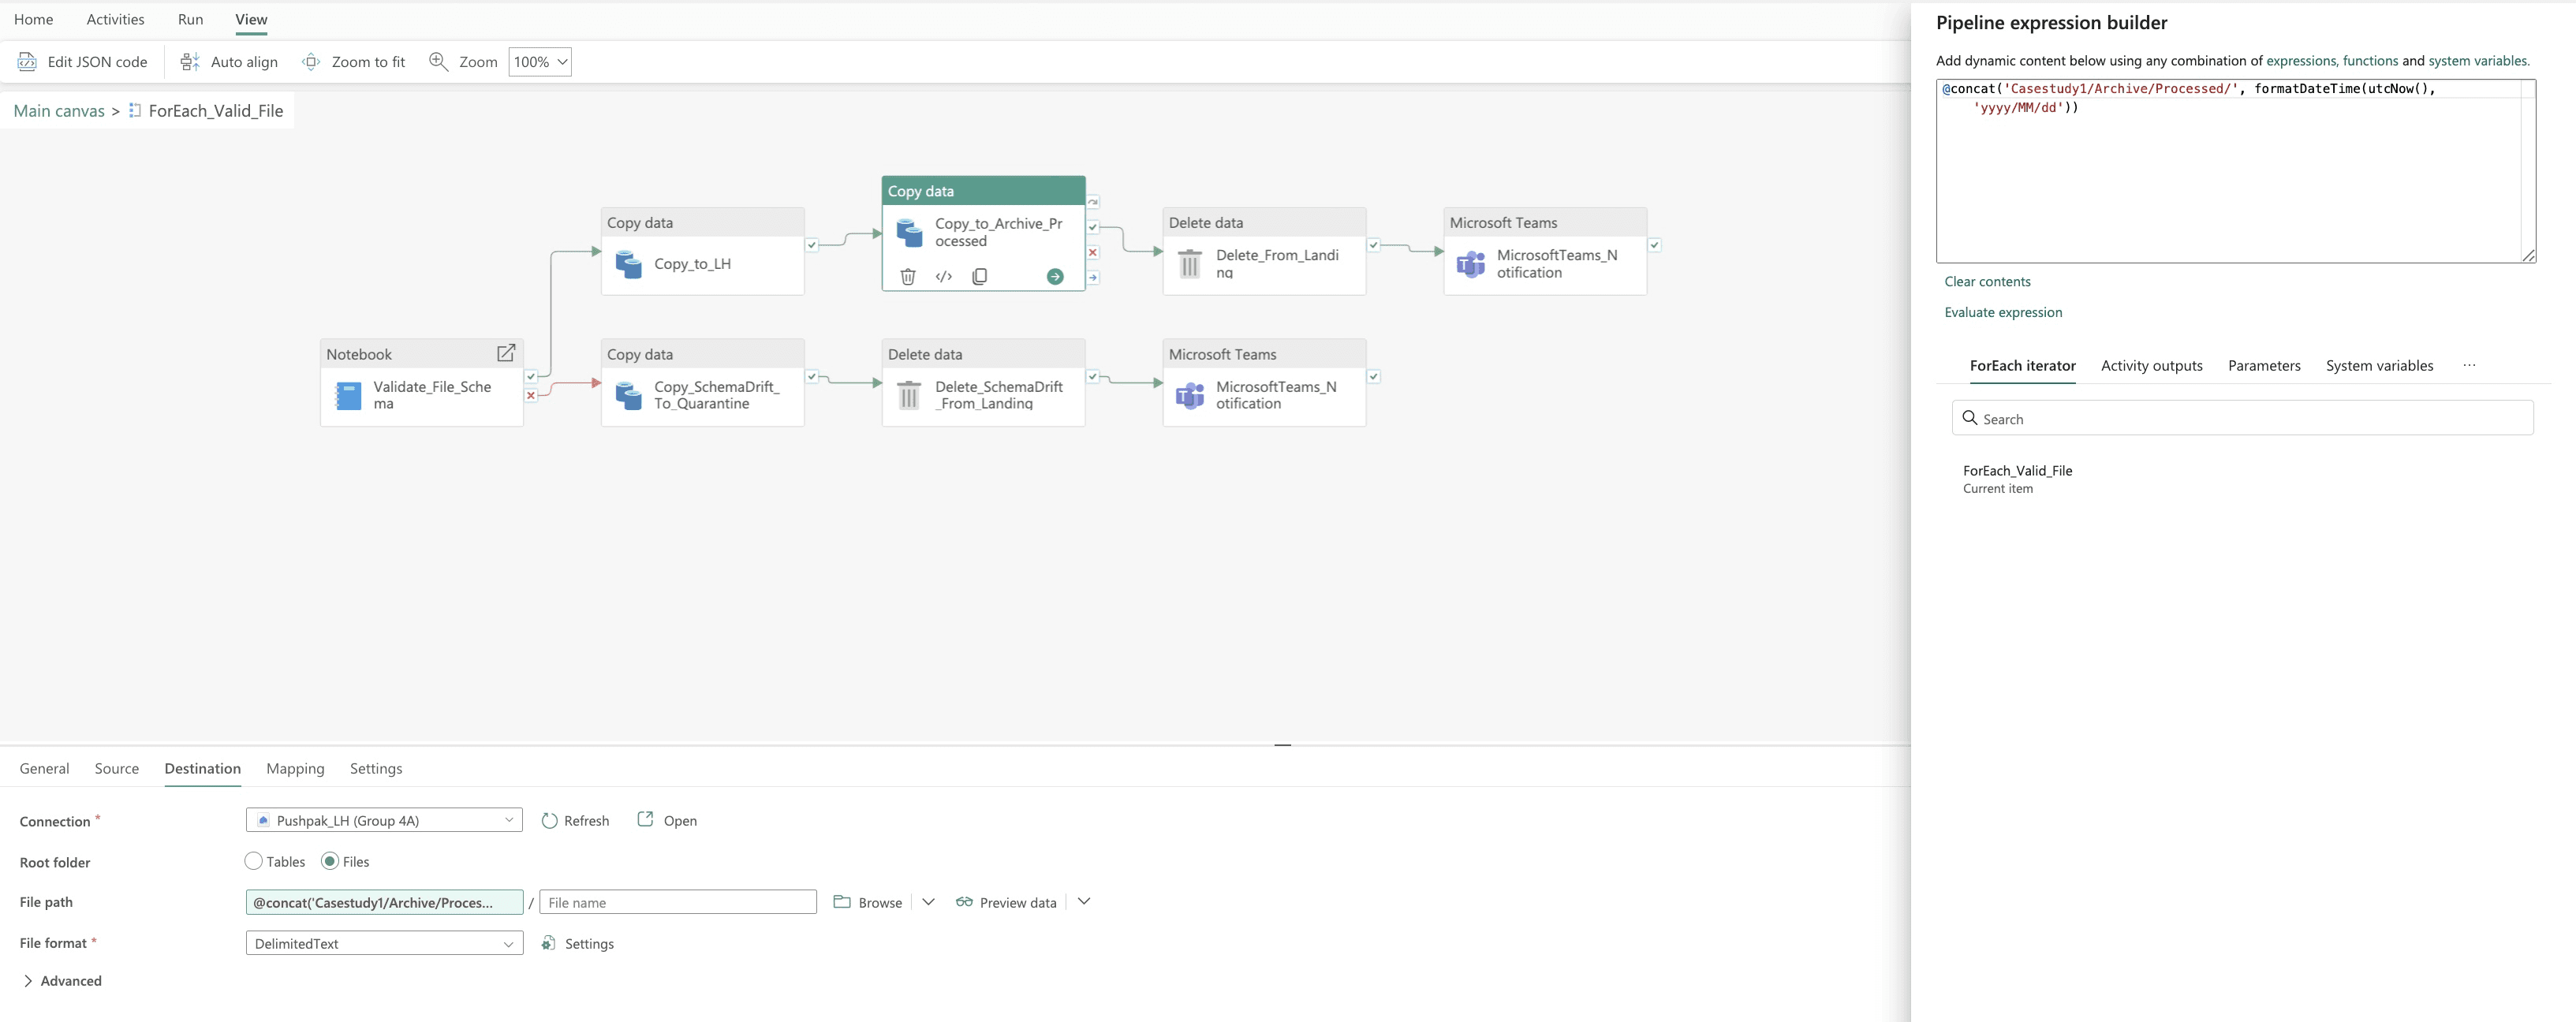Screen dimensions: 2576x1022
Task: Click the Copy_SchemaDrift_To_Quarantine activity icon
Action: pos(629,396)
